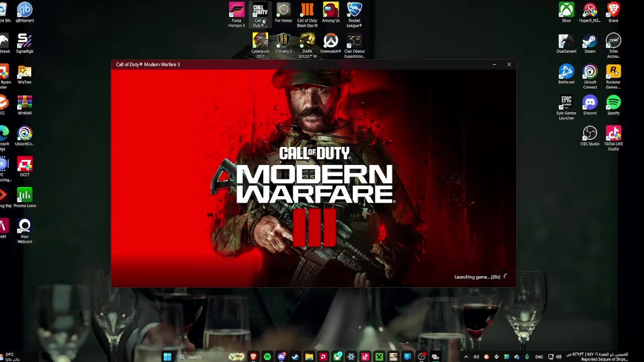
Task: Select the Spotify desktop shortcut
Action: 613,105
